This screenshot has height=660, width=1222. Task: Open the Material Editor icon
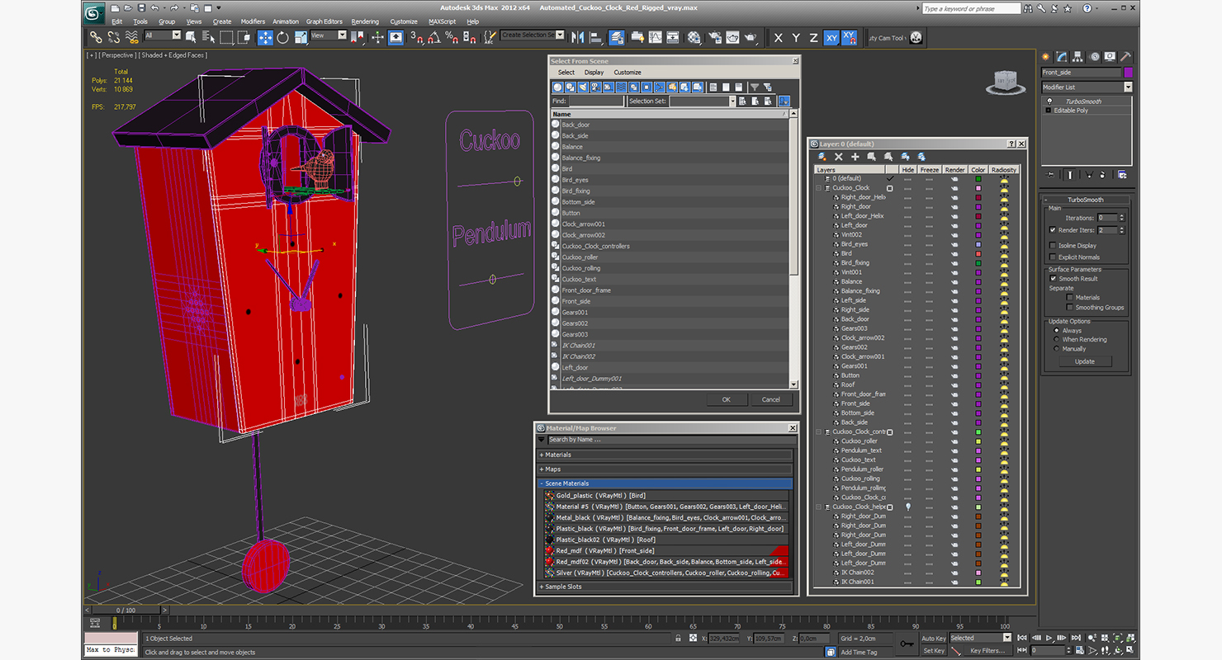pyautogui.click(x=694, y=37)
